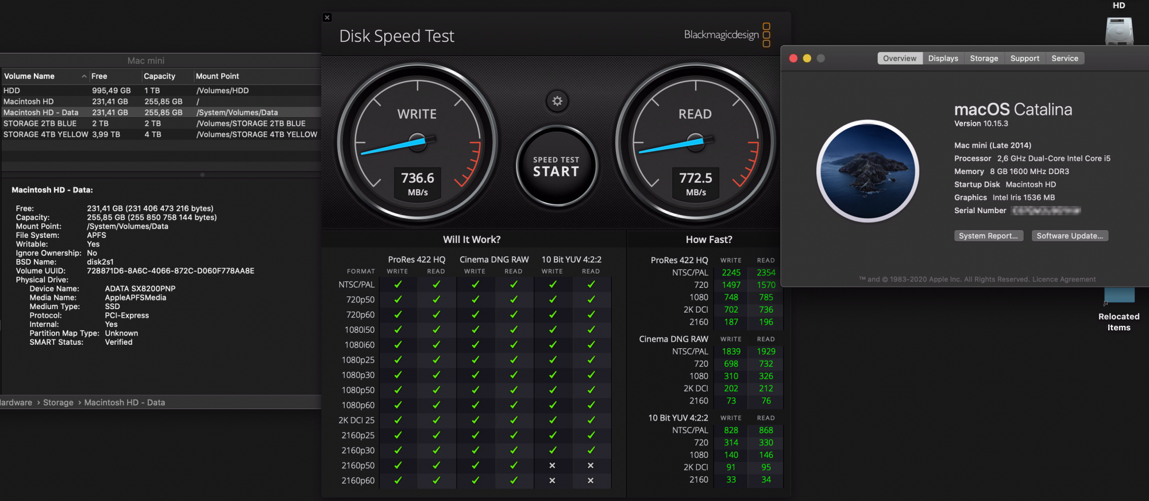1149x501 pixels.
Task: Select the Macintosh HD - Data volume row
Action: tap(161, 113)
